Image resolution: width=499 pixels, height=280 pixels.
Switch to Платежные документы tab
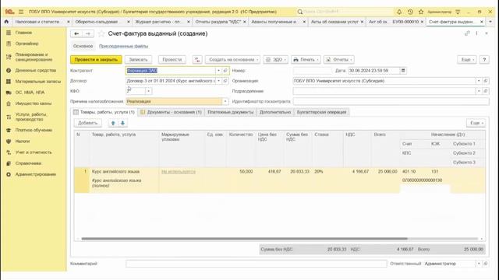pyautogui.click(x=231, y=112)
